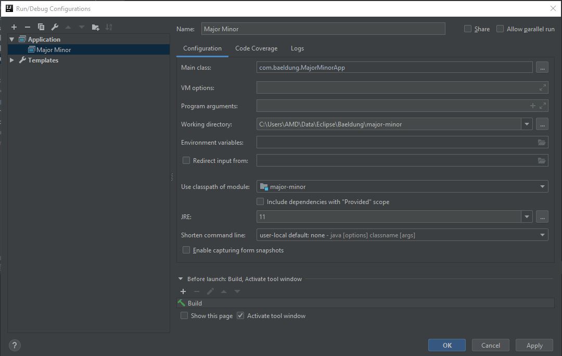562x356 pixels.
Task: Add a Before launch task
Action: click(183, 291)
